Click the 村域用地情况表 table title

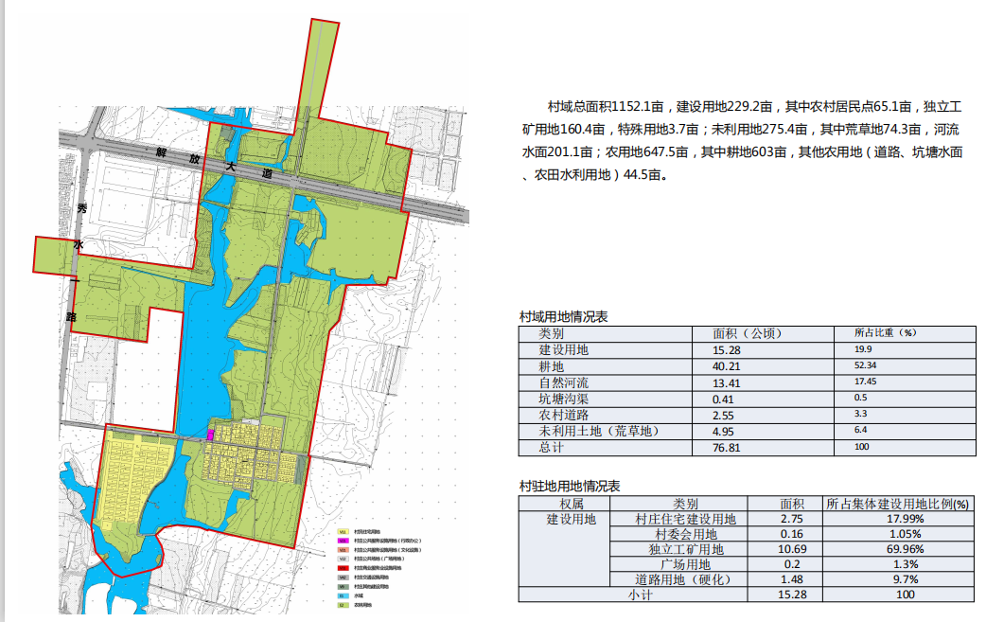pos(563,317)
